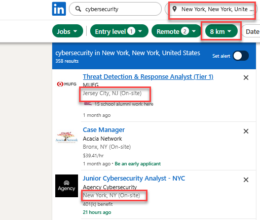
Task: Open the Acacia Network logo
Action: click(67, 137)
